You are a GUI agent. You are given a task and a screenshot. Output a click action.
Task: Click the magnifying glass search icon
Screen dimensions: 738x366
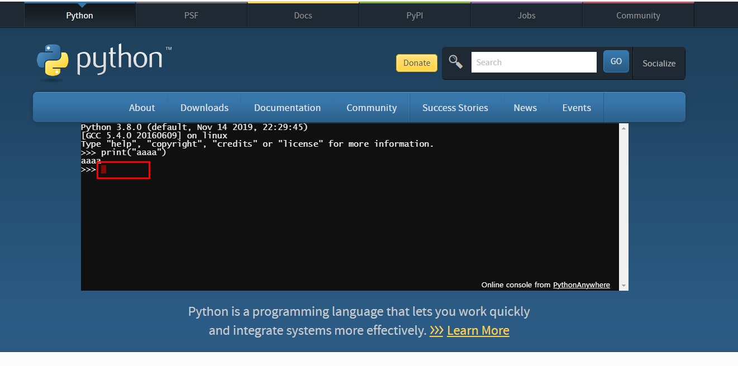(x=456, y=62)
